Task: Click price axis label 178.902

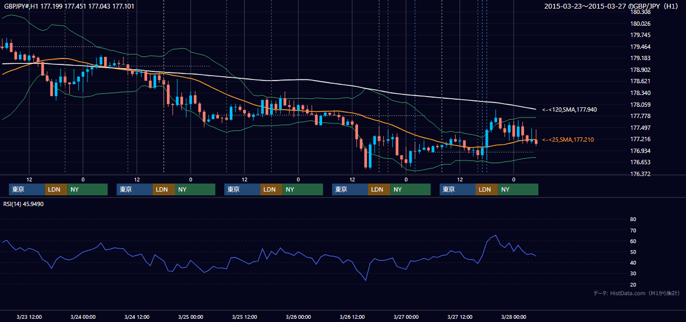Action: [640, 70]
